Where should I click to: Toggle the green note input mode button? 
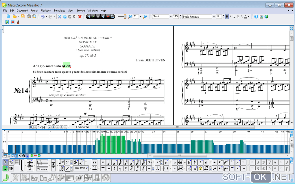(5, 168)
